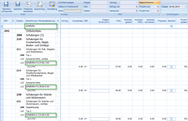The width and height of the screenshot is (188, 121).
Task: Open the Vertrag filter dropdown
Action: [137, 3]
